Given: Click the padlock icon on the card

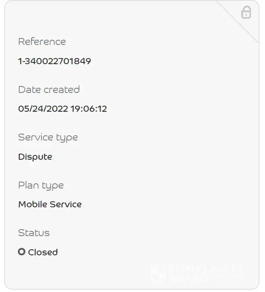Looking at the screenshot, I should coord(246,12).
